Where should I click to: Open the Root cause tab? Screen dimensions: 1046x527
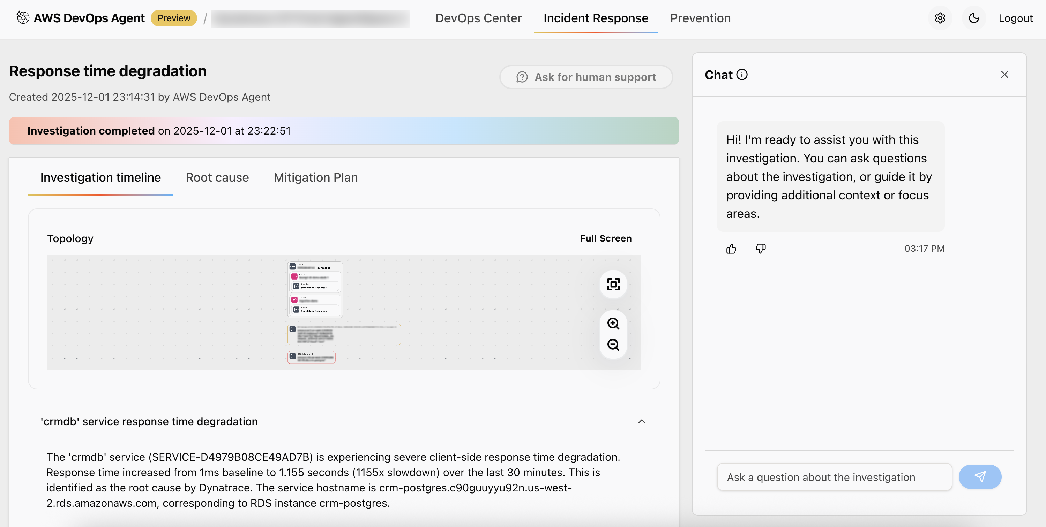pyautogui.click(x=217, y=178)
